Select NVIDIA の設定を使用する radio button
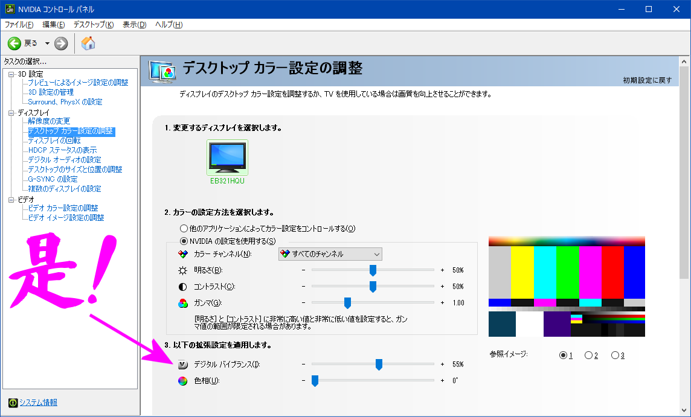691x417 pixels. (184, 241)
